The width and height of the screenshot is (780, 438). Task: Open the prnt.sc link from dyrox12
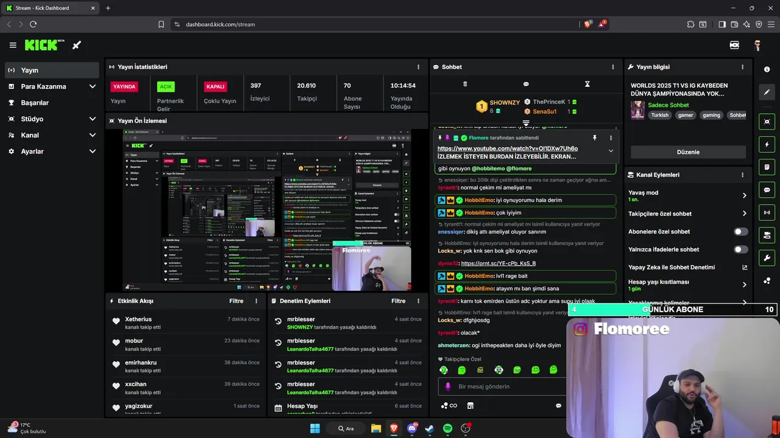click(x=498, y=263)
